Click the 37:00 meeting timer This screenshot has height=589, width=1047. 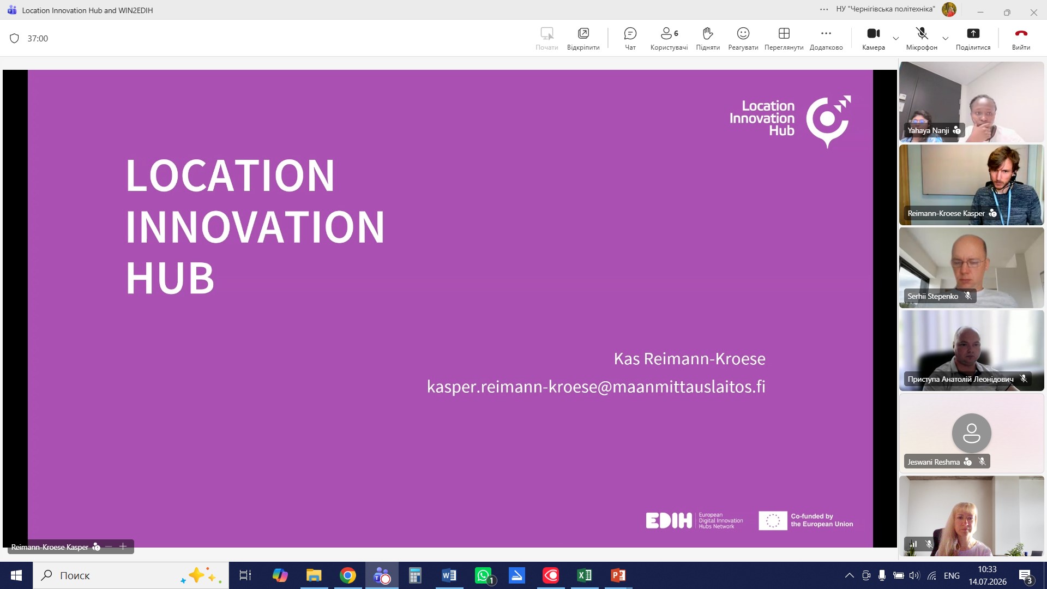pos(38,38)
